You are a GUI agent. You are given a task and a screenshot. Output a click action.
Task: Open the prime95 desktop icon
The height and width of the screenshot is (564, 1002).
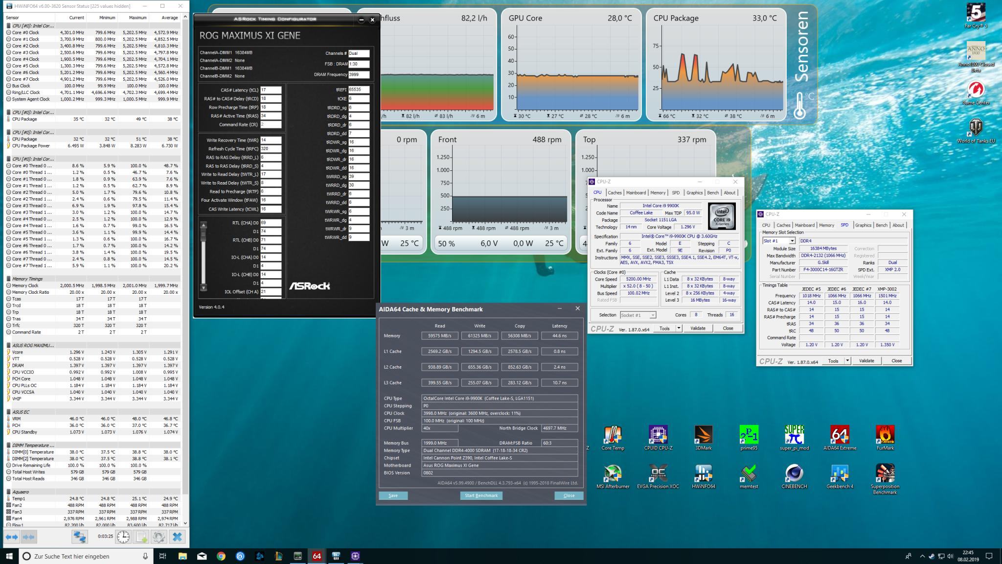coord(749,438)
